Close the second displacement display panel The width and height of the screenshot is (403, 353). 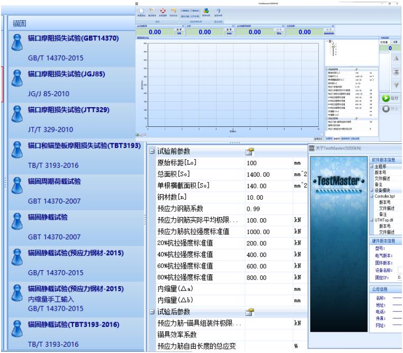click(x=233, y=26)
